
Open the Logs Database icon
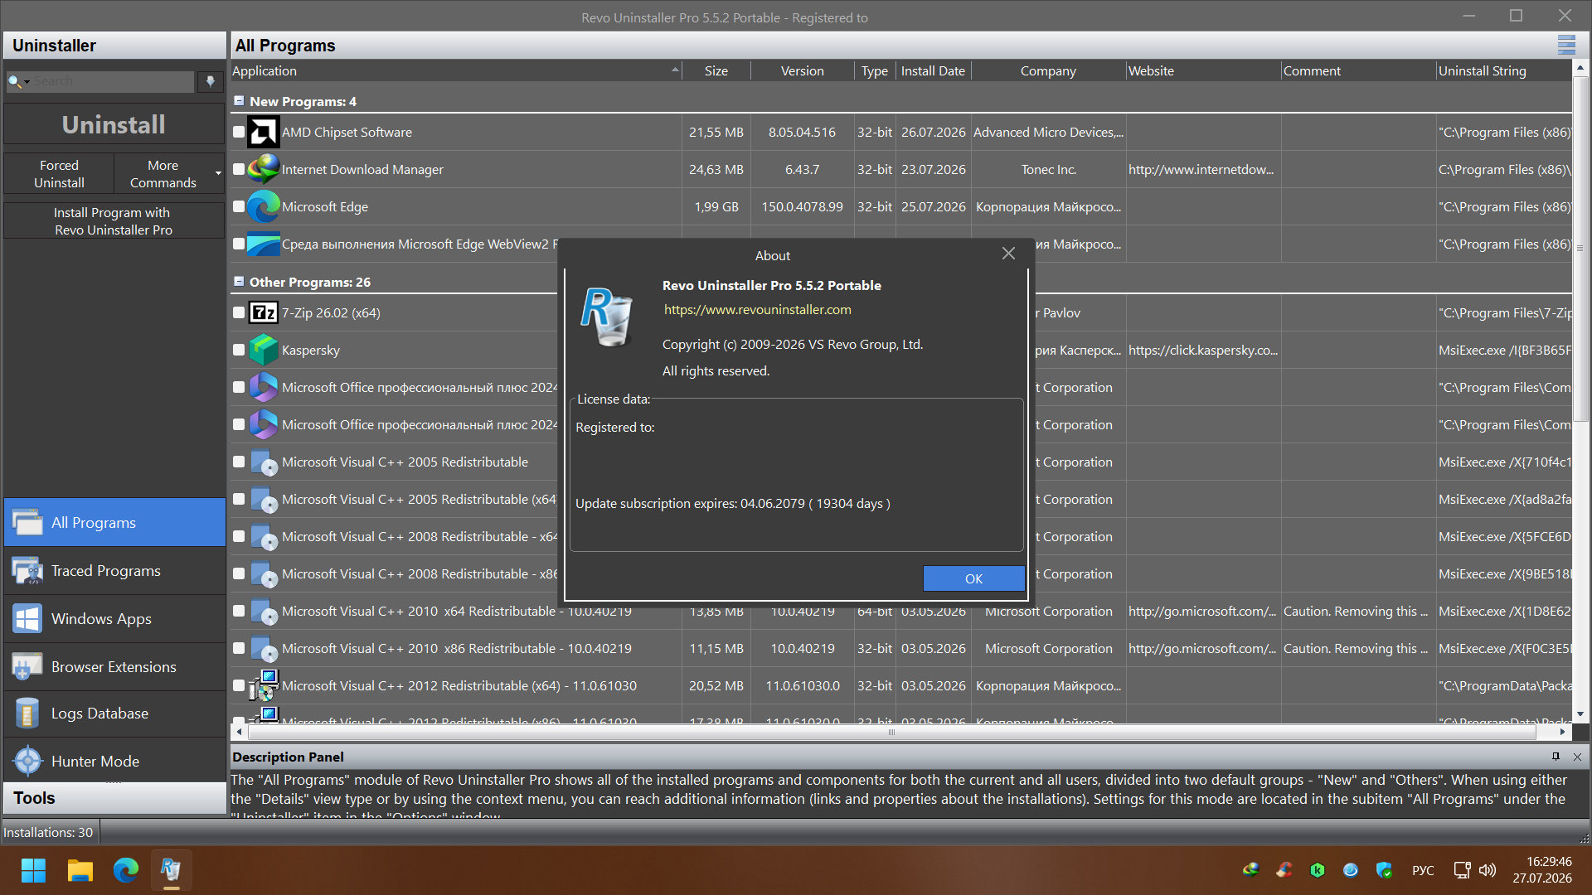(27, 713)
